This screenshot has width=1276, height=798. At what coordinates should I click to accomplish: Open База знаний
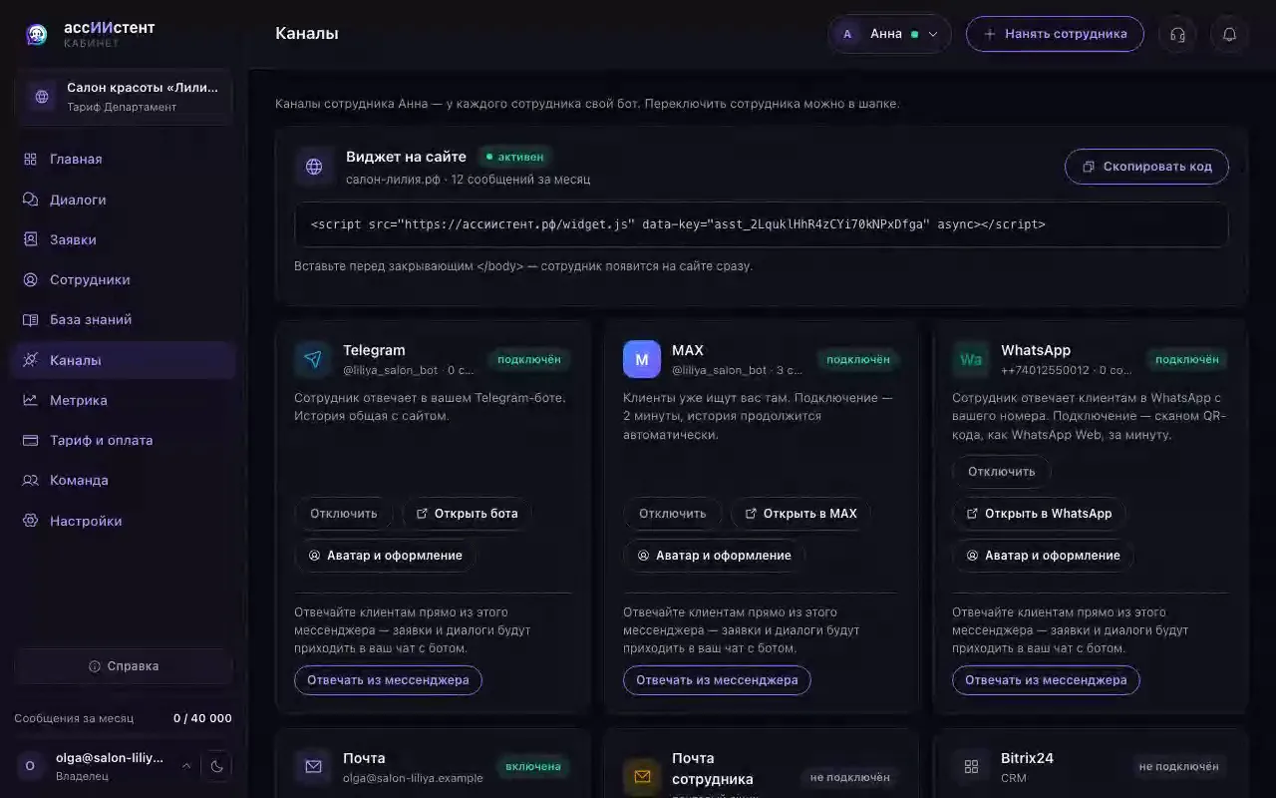pos(124,320)
